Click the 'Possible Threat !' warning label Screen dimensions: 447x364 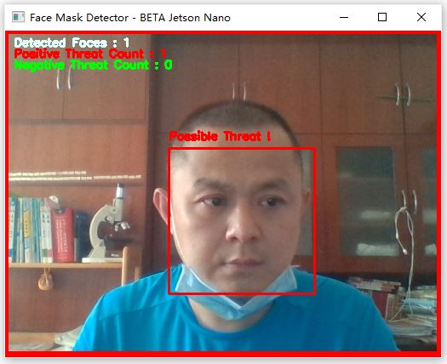(220, 136)
